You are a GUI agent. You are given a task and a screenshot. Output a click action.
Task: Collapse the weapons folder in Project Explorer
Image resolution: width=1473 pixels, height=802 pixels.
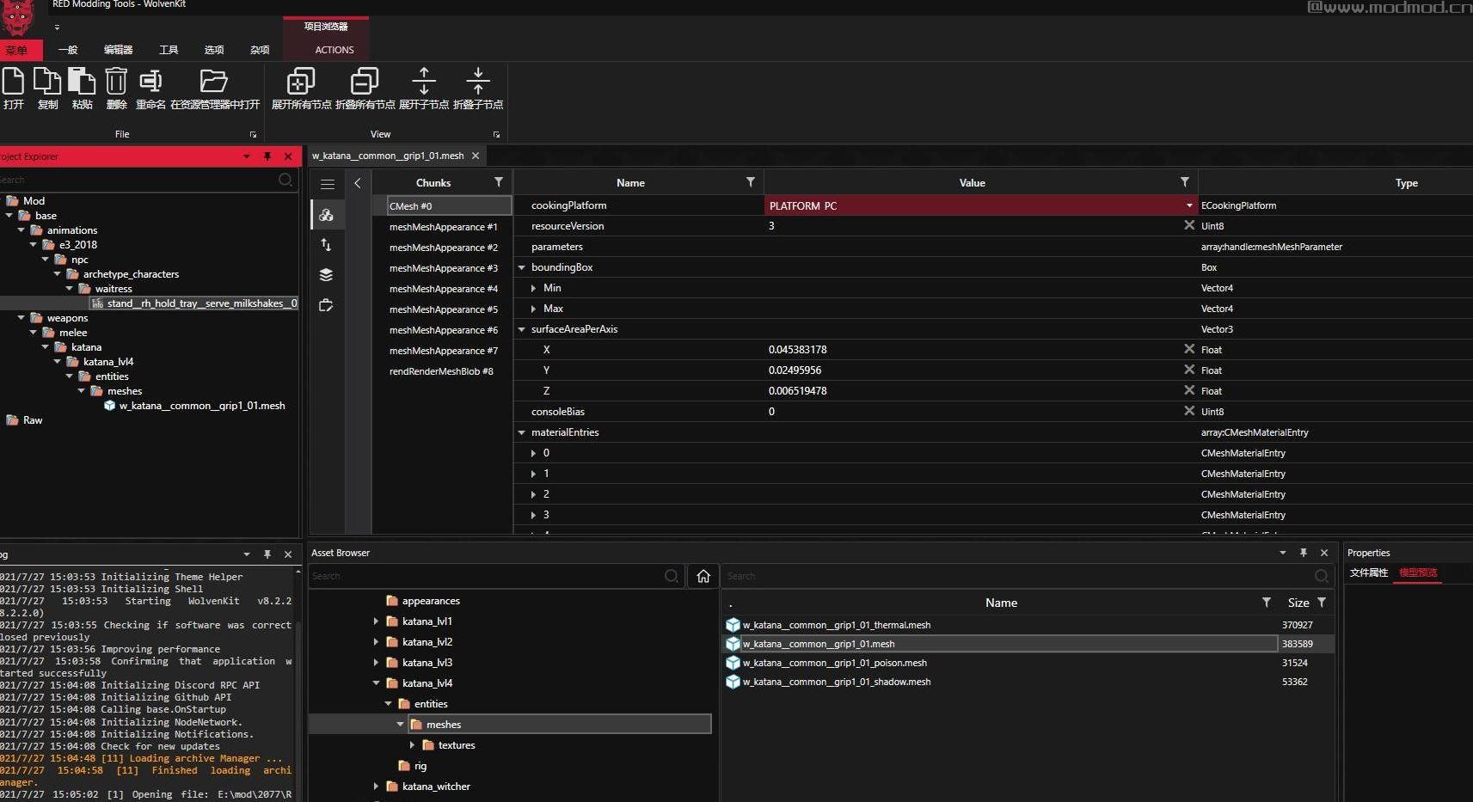point(21,318)
